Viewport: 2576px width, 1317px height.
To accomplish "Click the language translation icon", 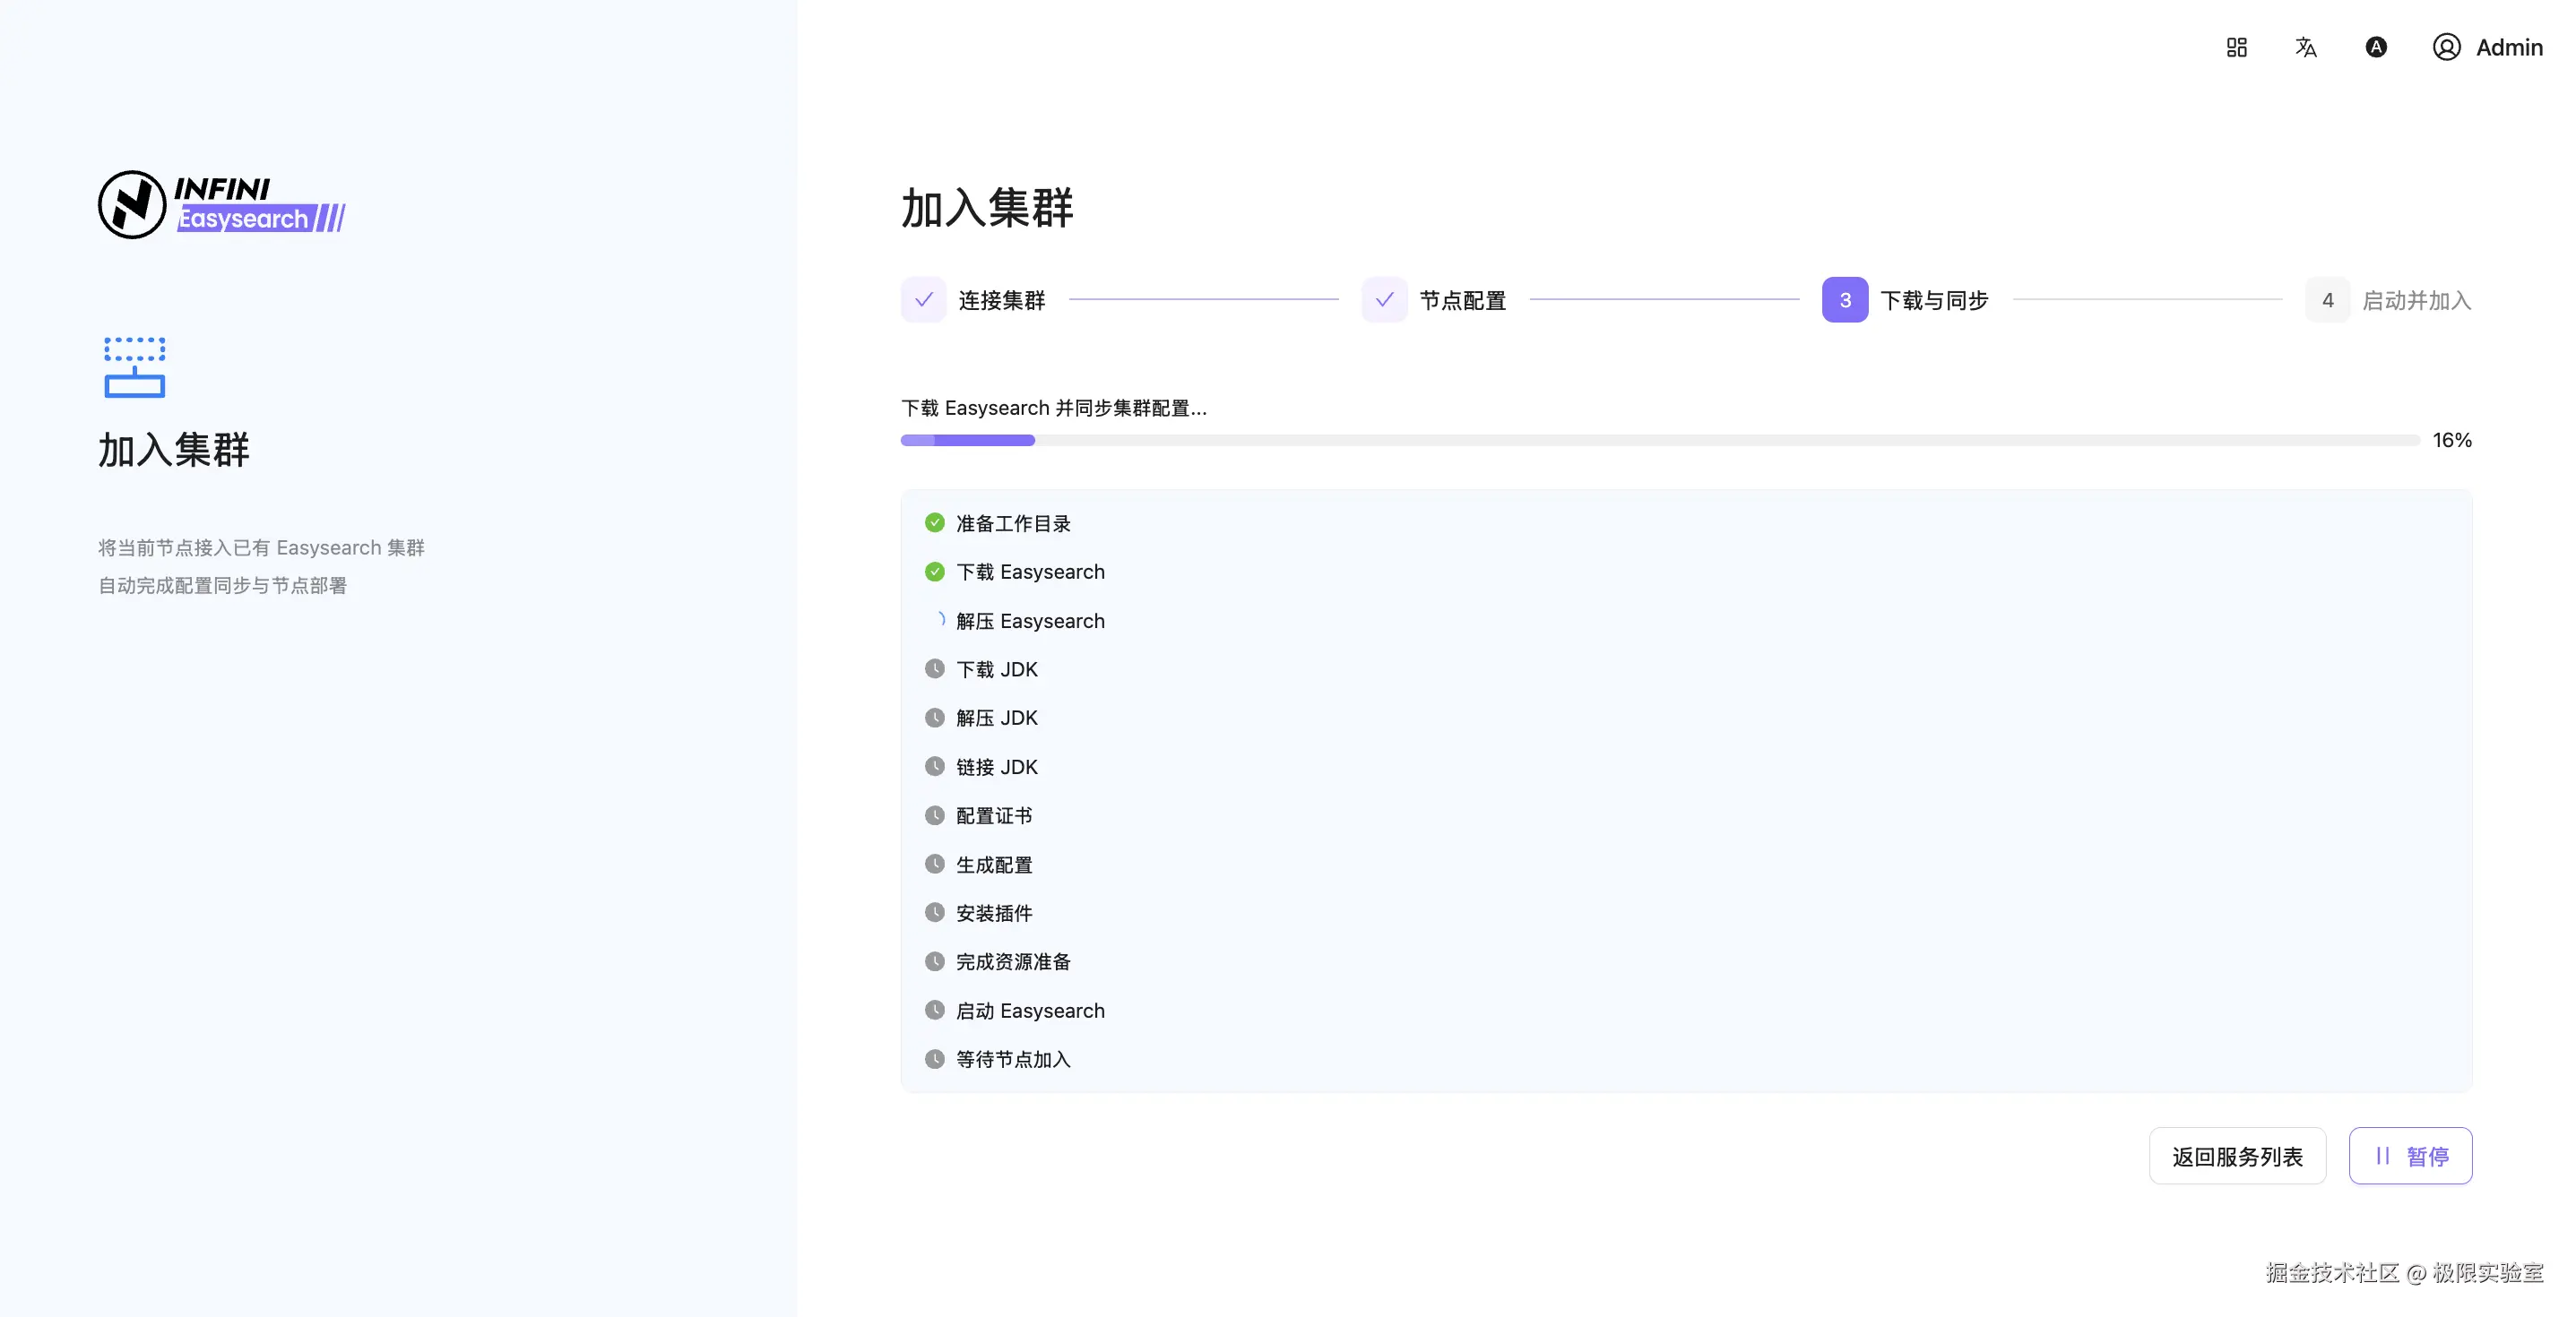I will [x=2305, y=47].
